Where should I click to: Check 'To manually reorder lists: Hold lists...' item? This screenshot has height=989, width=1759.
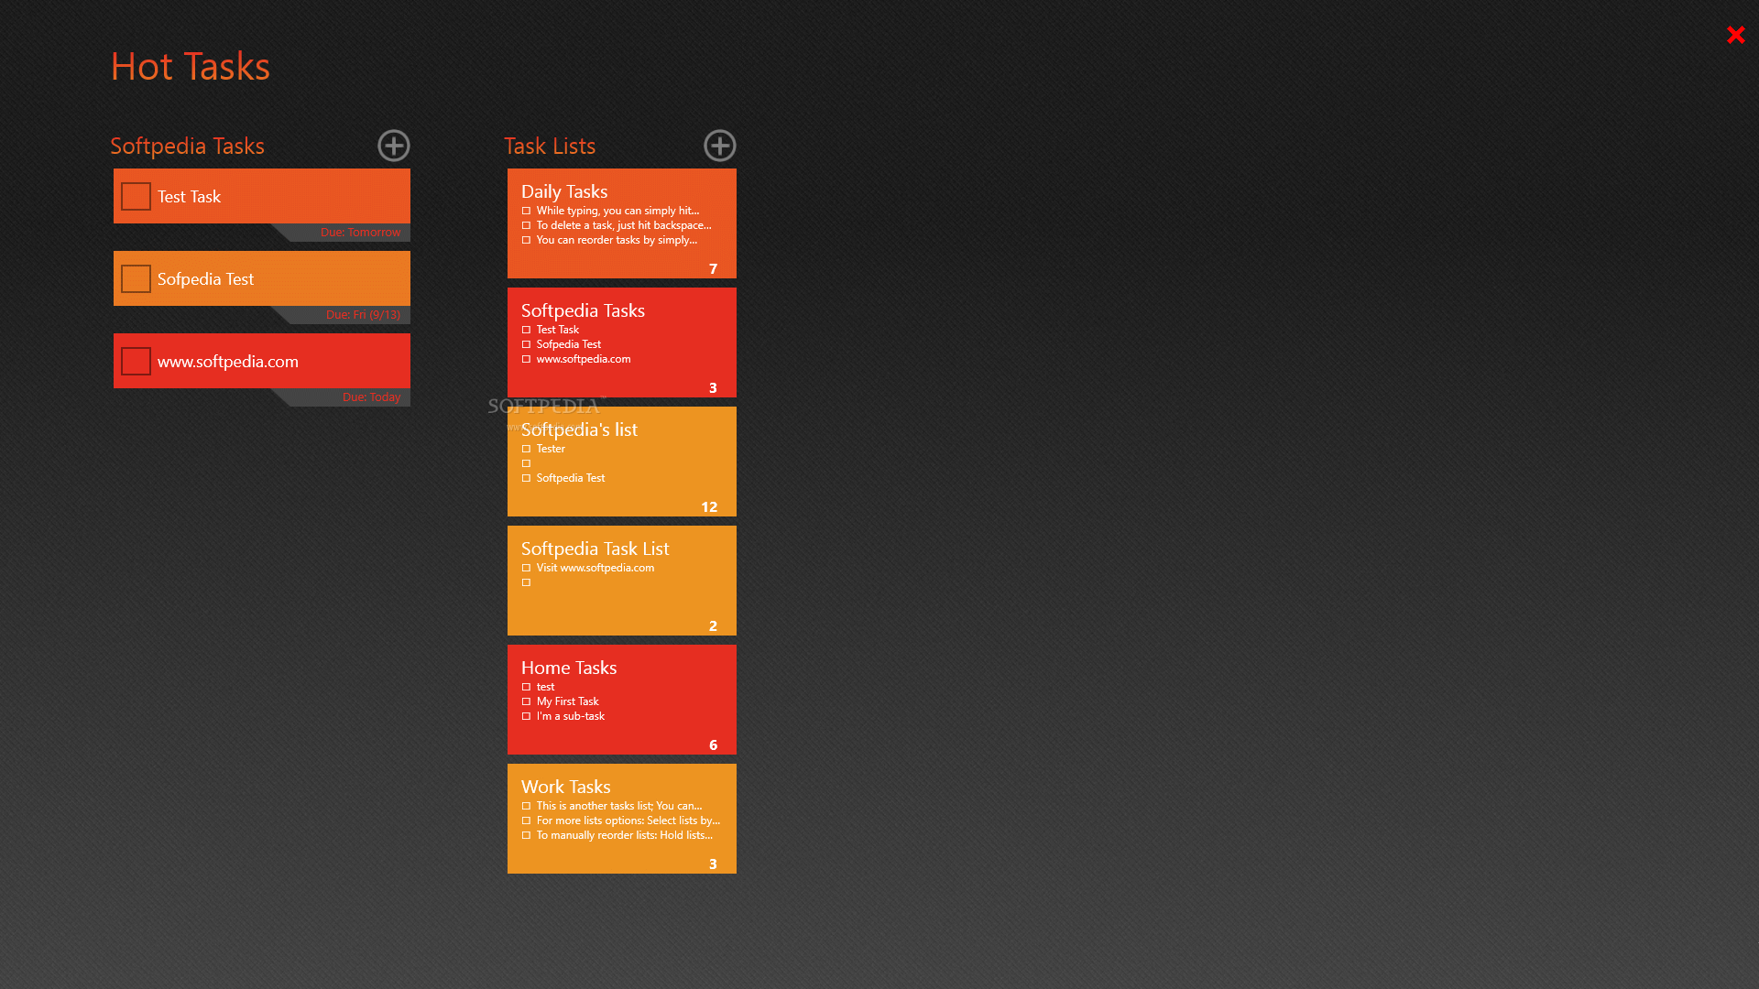(527, 835)
